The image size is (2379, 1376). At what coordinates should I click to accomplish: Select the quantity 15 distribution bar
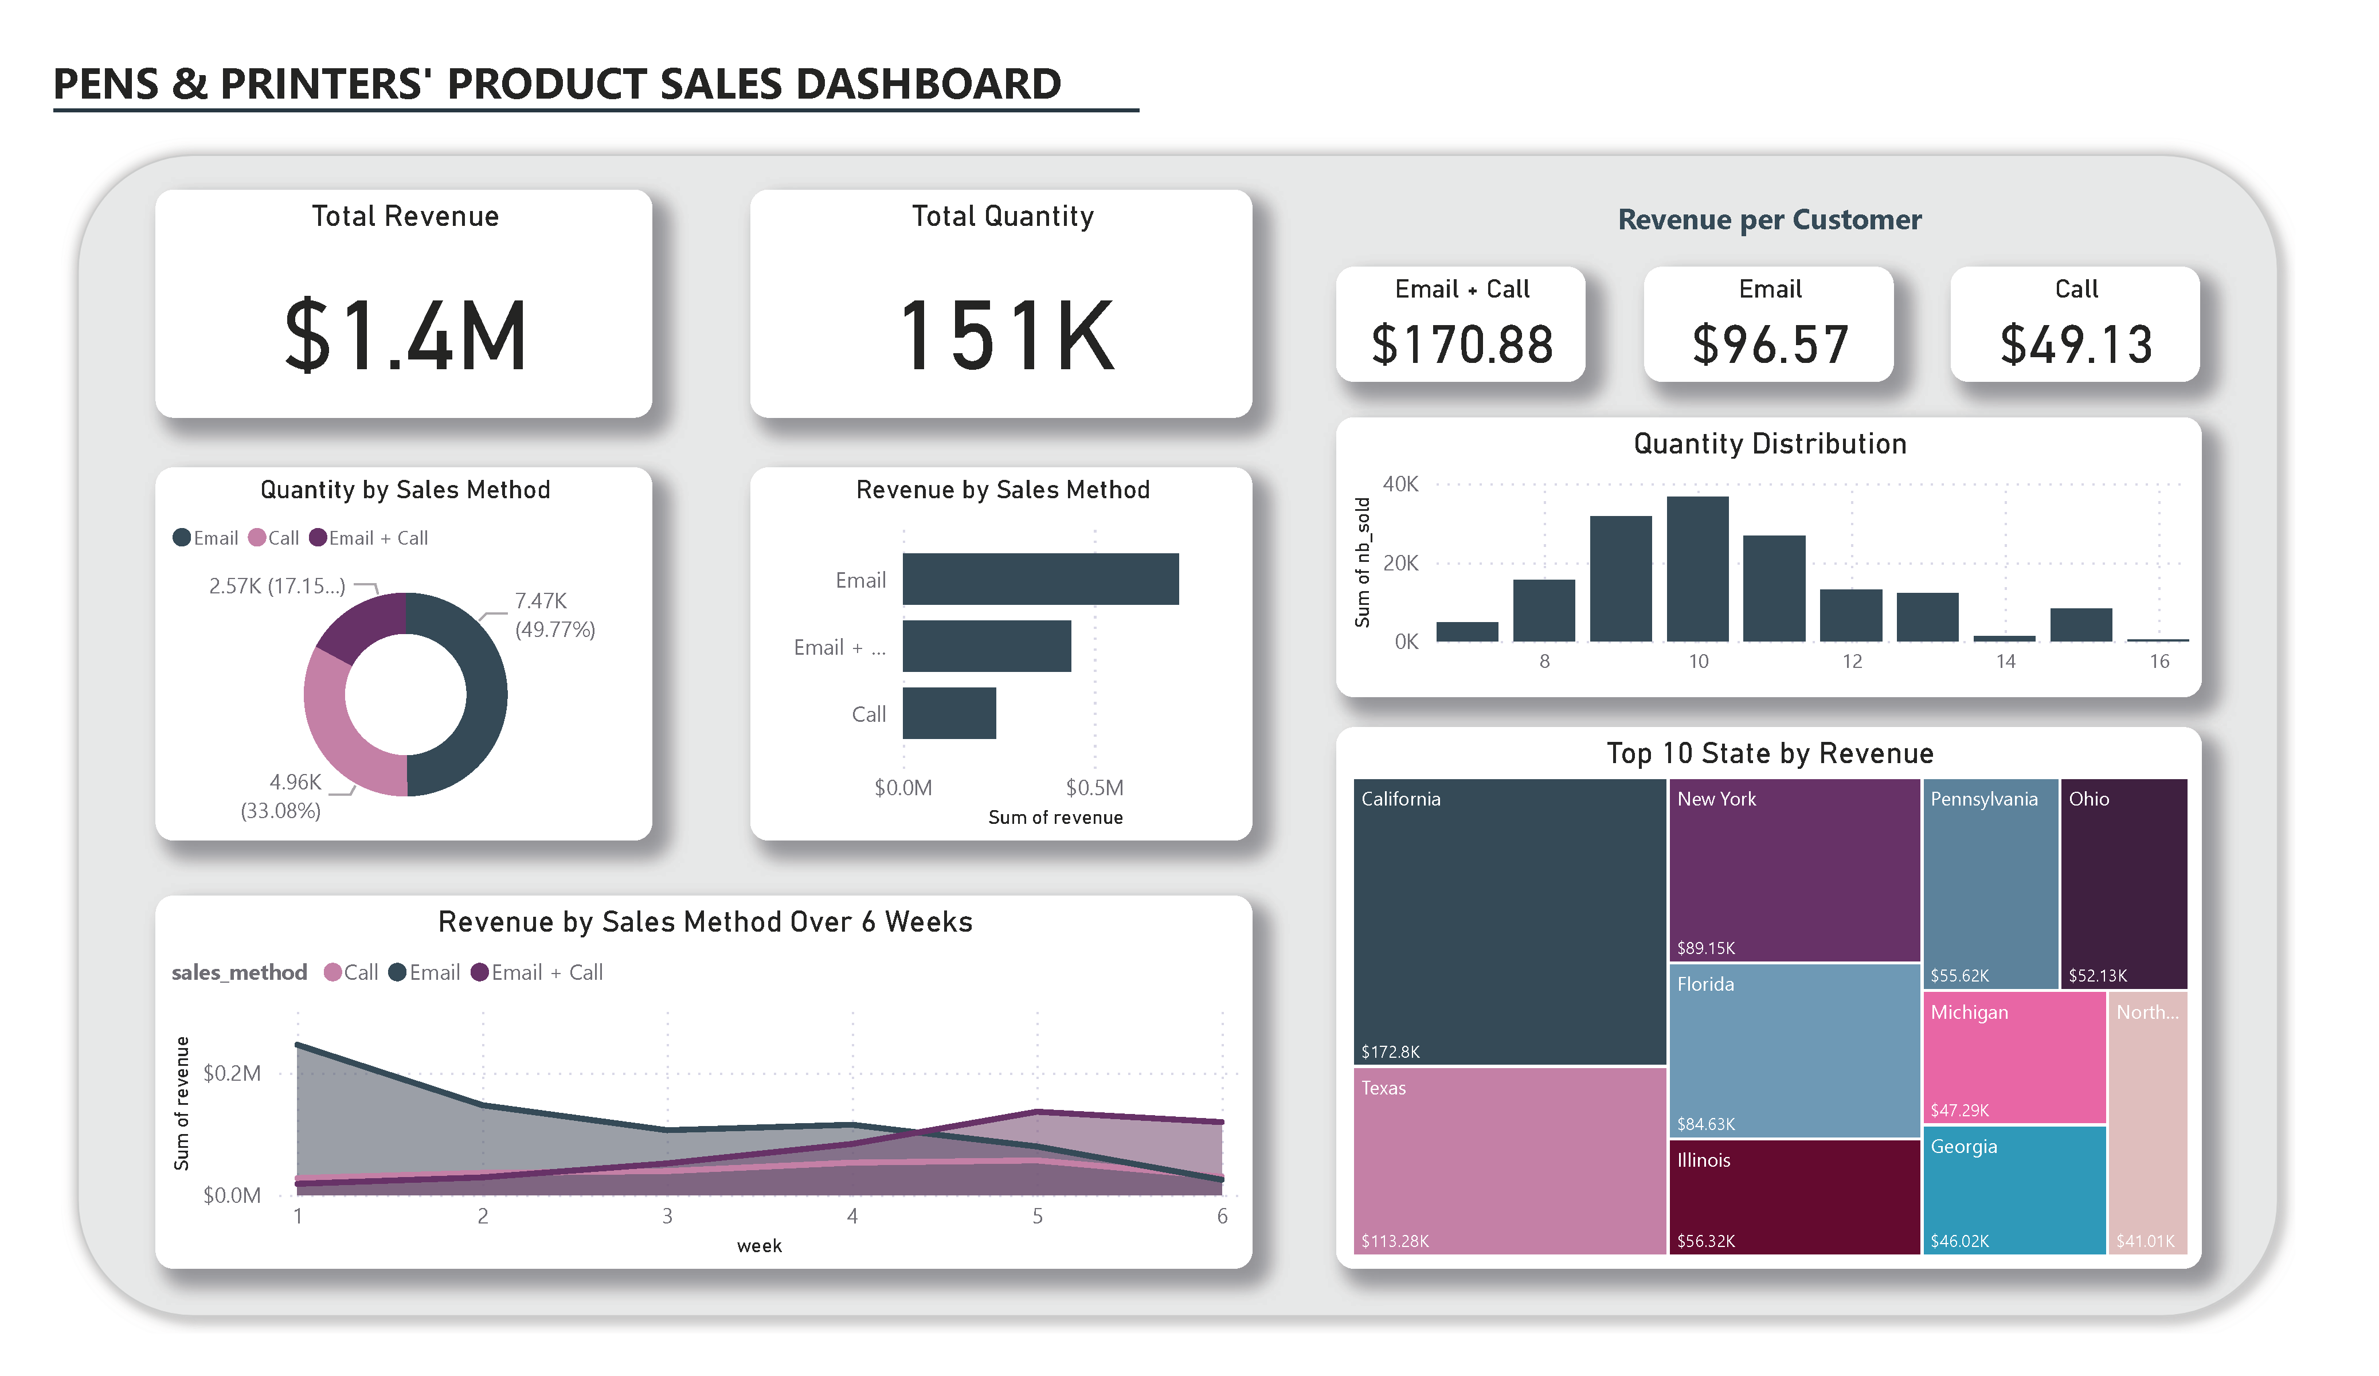[x=2081, y=625]
